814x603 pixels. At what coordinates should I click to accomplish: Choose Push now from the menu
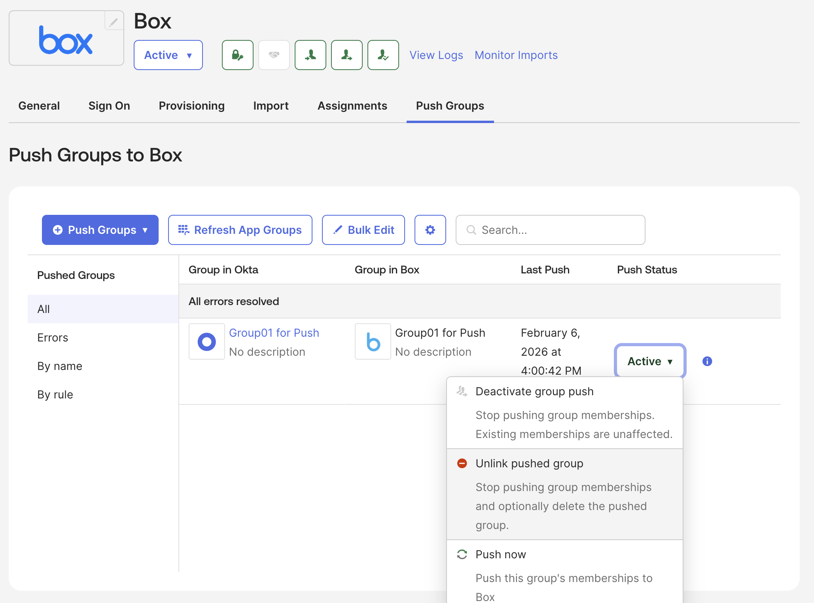[x=564, y=572]
